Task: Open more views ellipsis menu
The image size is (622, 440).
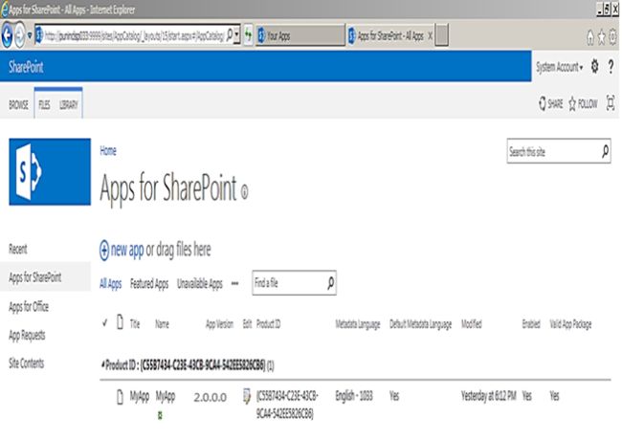Action: [x=234, y=283]
